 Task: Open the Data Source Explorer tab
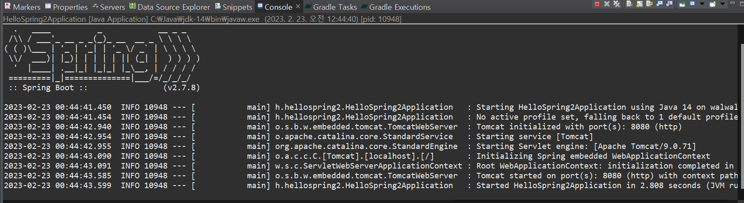[169, 7]
